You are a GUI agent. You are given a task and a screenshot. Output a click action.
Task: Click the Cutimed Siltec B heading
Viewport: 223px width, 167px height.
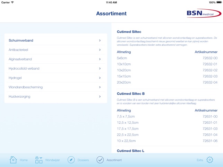coord(131,94)
